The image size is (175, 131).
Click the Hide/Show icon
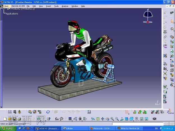coord(142,119)
